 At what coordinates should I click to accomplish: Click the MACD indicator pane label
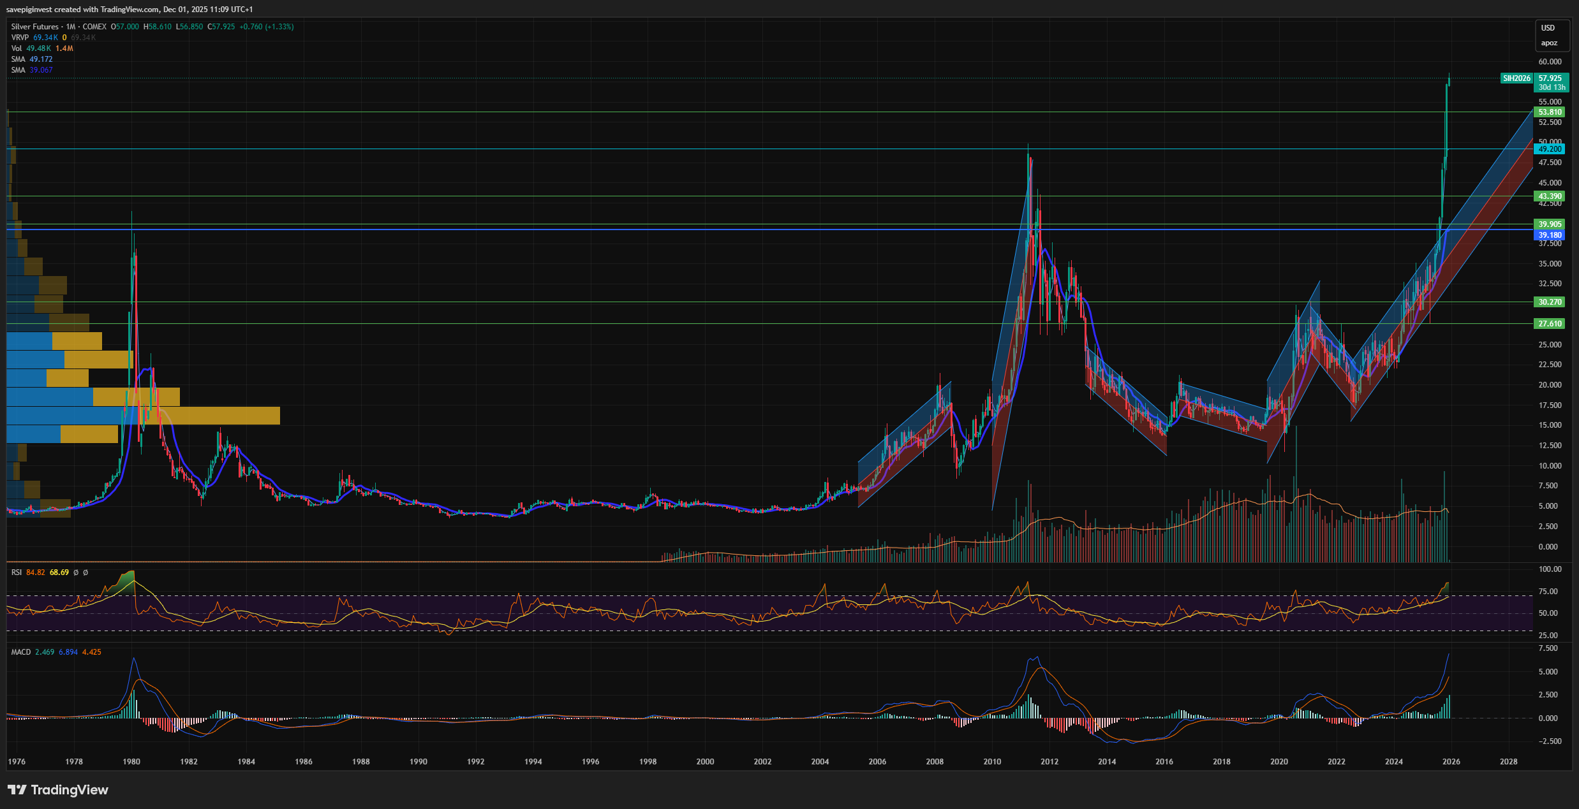(20, 652)
